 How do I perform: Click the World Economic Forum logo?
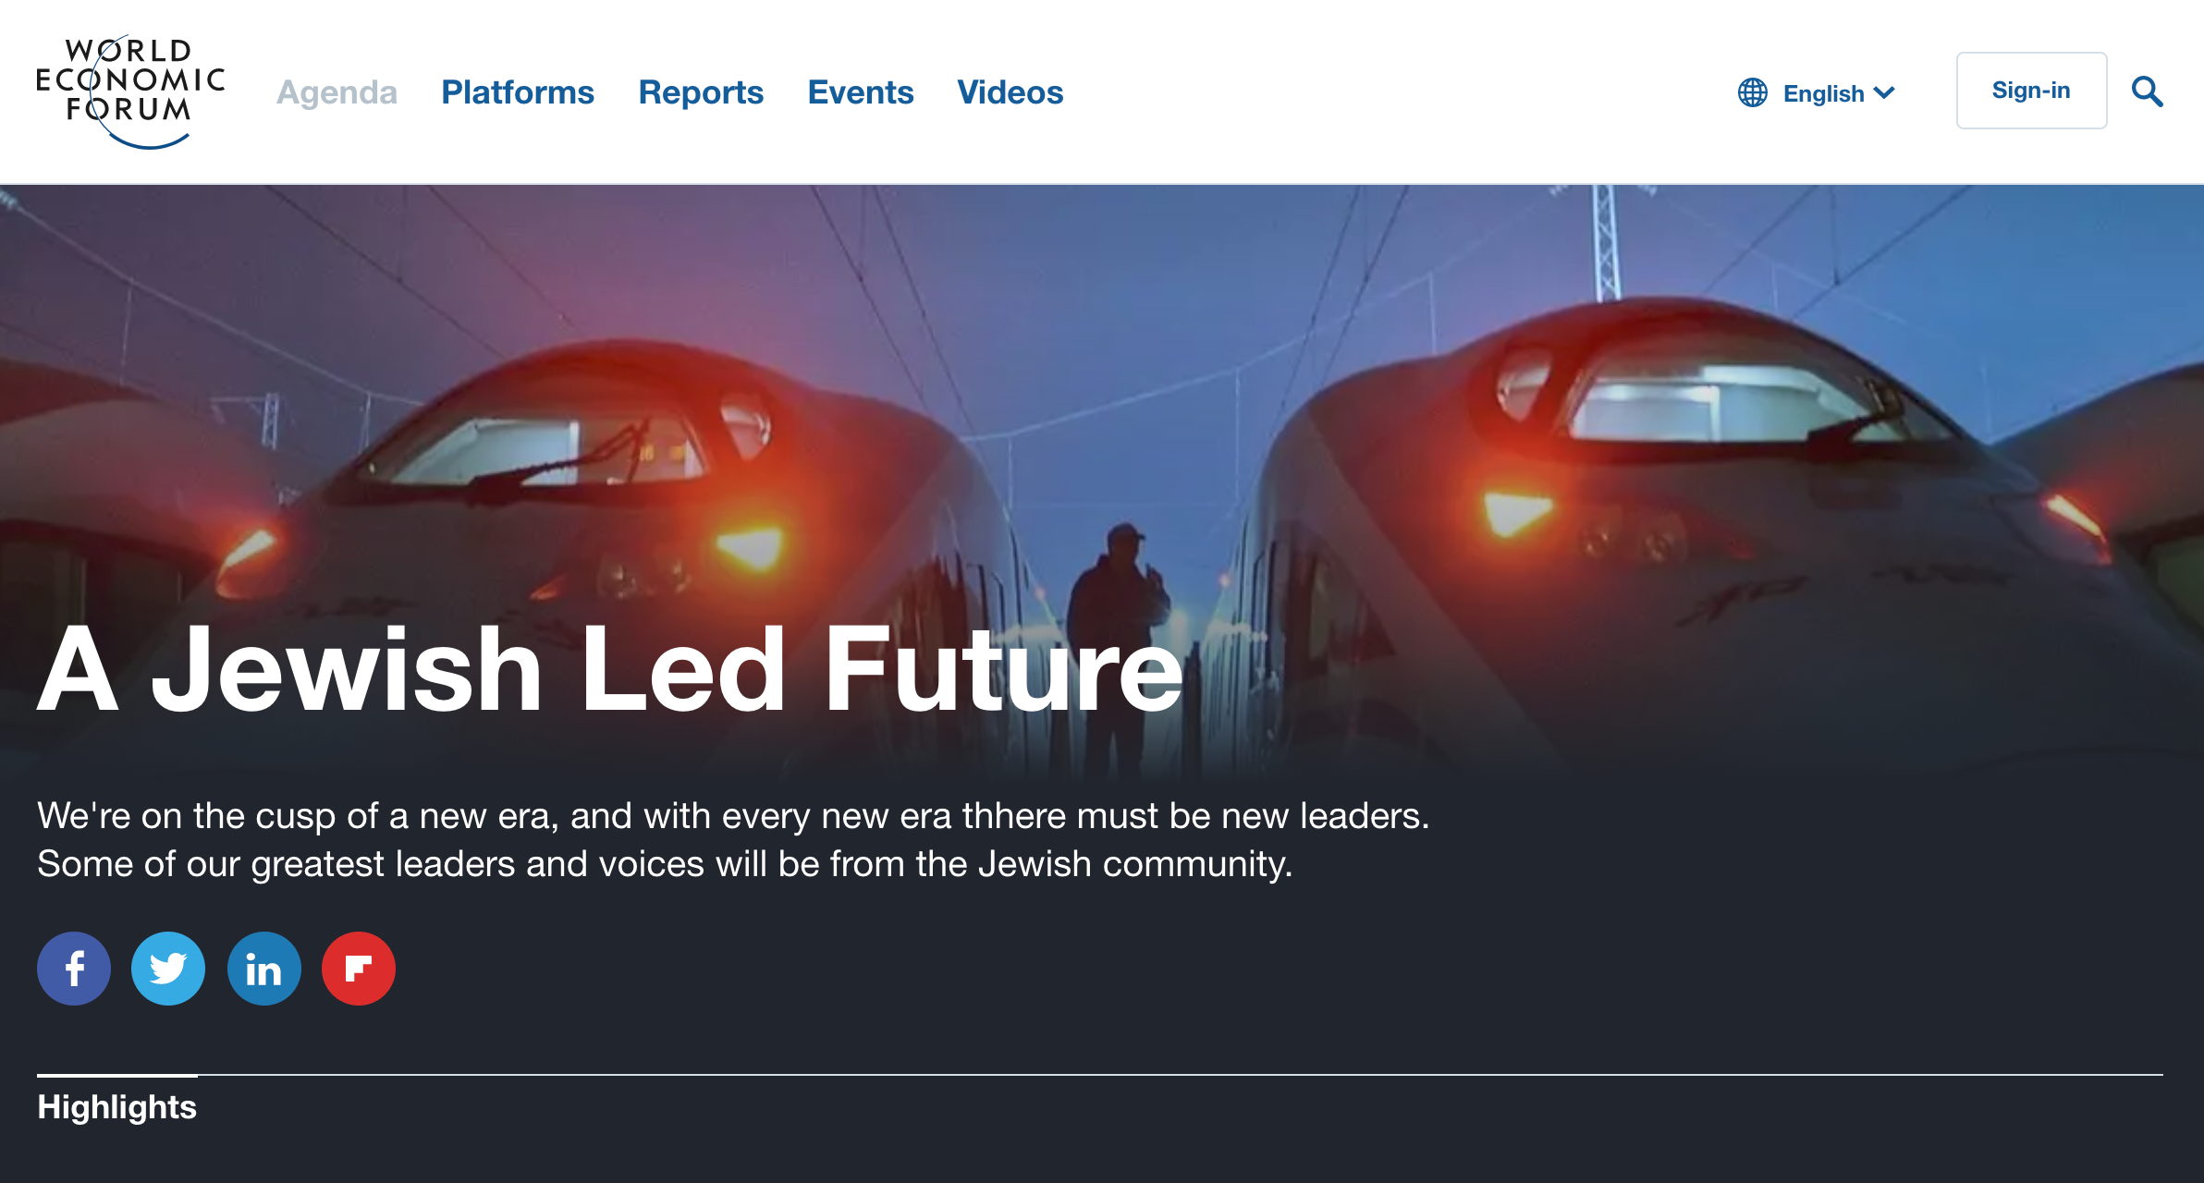(130, 92)
